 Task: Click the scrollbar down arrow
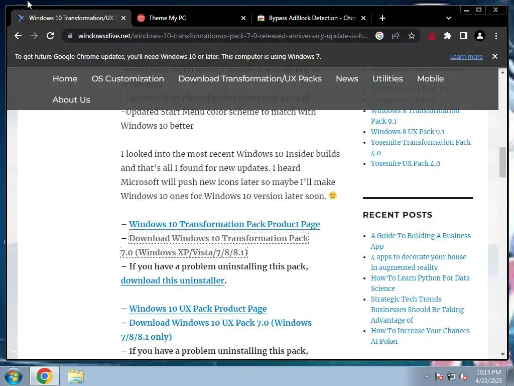pyautogui.click(x=502, y=354)
